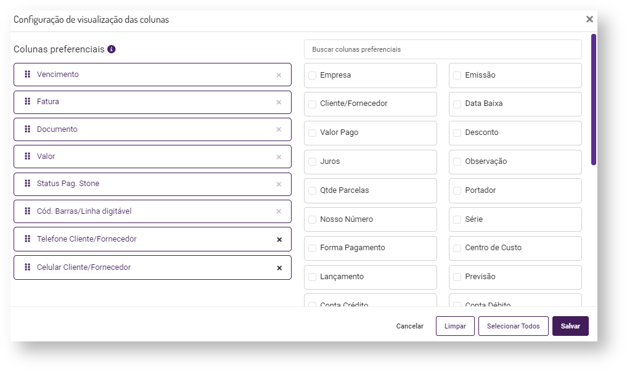Tick the Forma Pagamento checkbox

click(313, 248)
